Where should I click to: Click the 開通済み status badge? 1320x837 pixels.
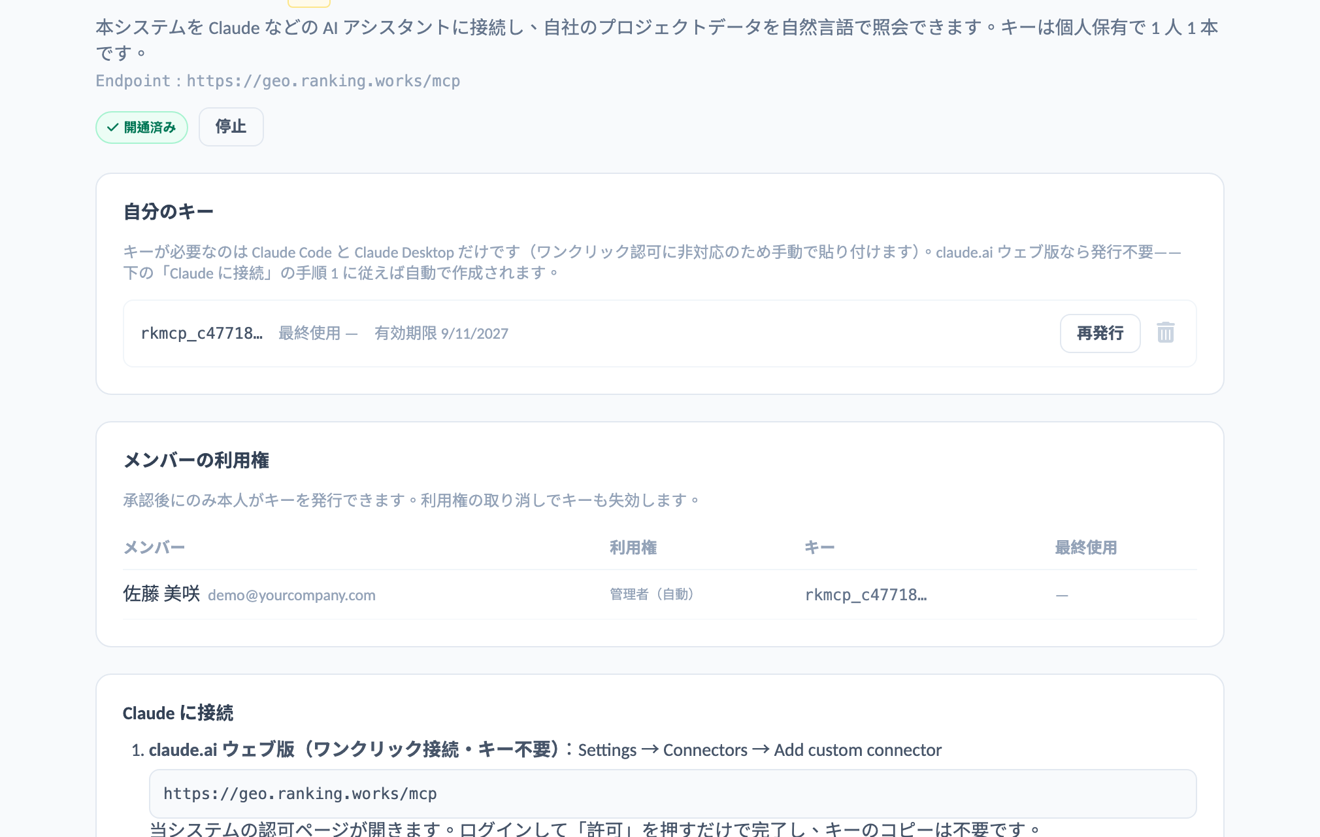(142, 128)
